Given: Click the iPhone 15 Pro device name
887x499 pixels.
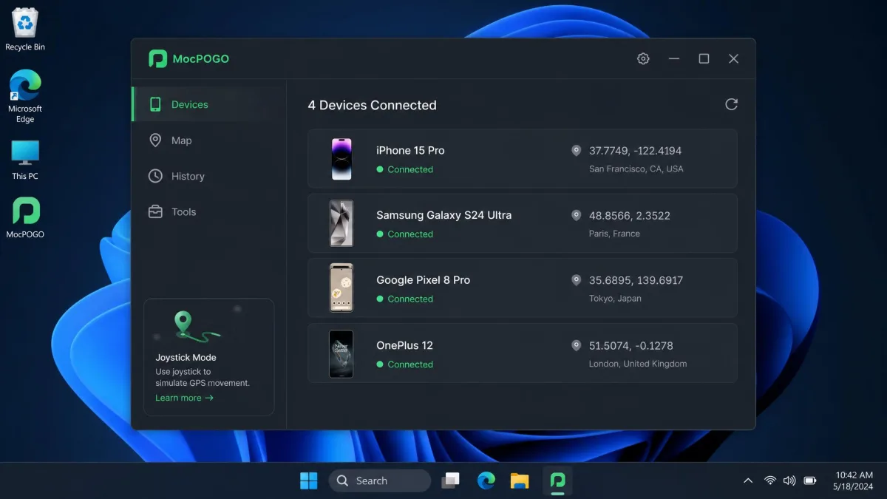Looking at the screenshot, I should tap(410, 150).
